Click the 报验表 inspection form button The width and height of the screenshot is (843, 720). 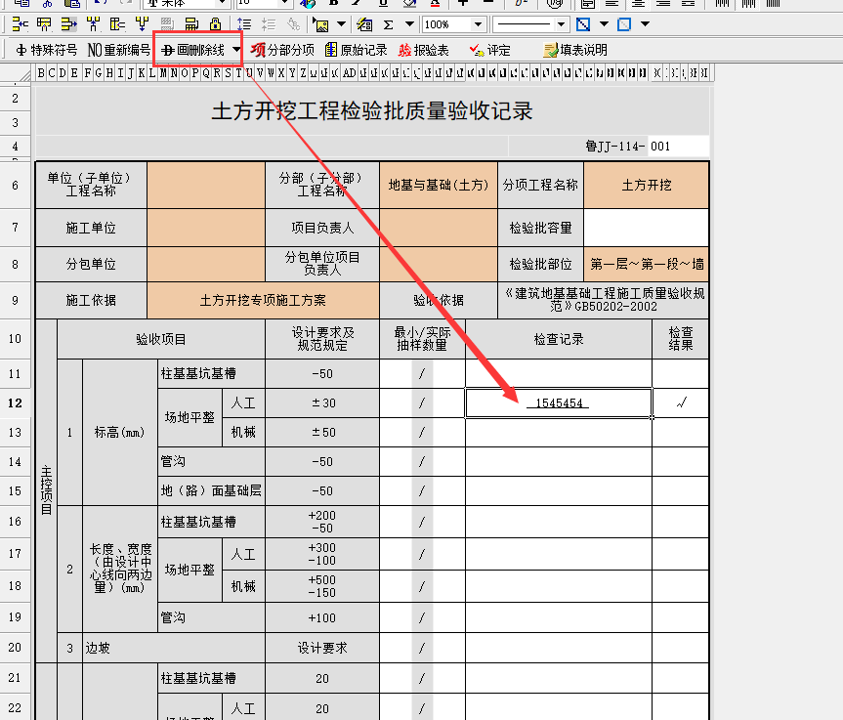click(x=424, y=50)
